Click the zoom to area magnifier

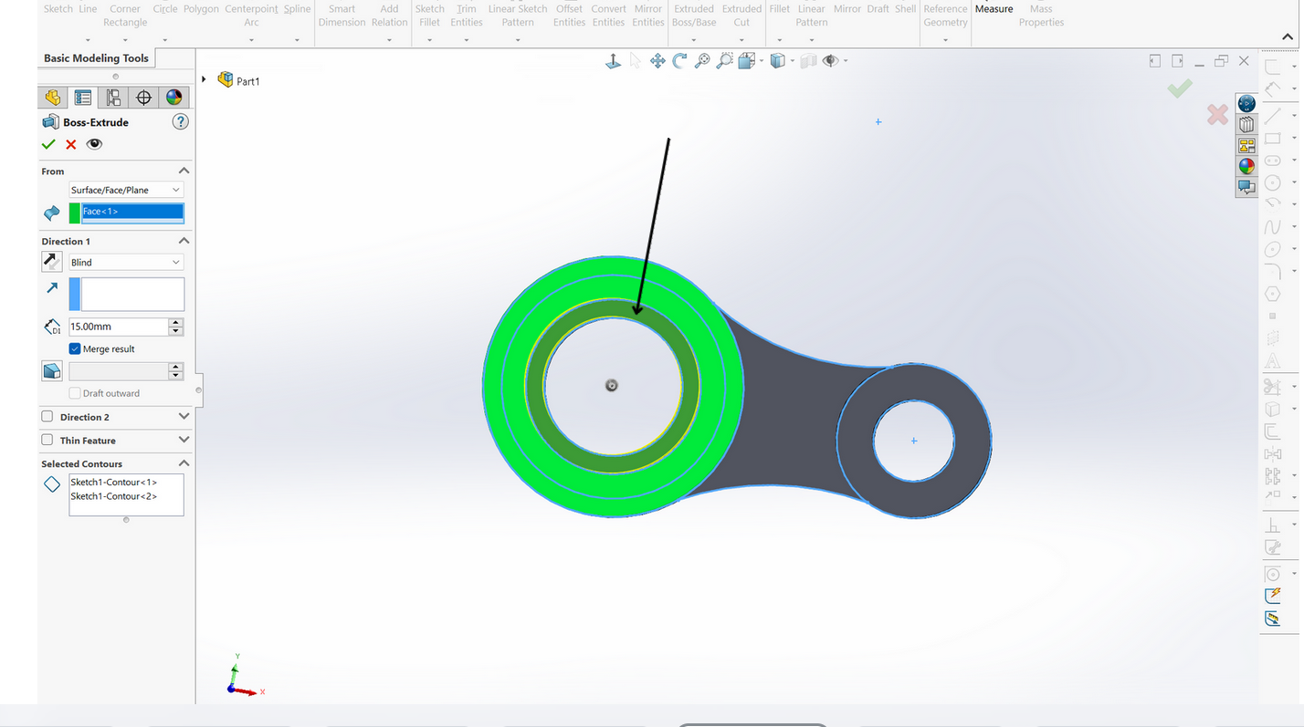click(x=724, y=61)
